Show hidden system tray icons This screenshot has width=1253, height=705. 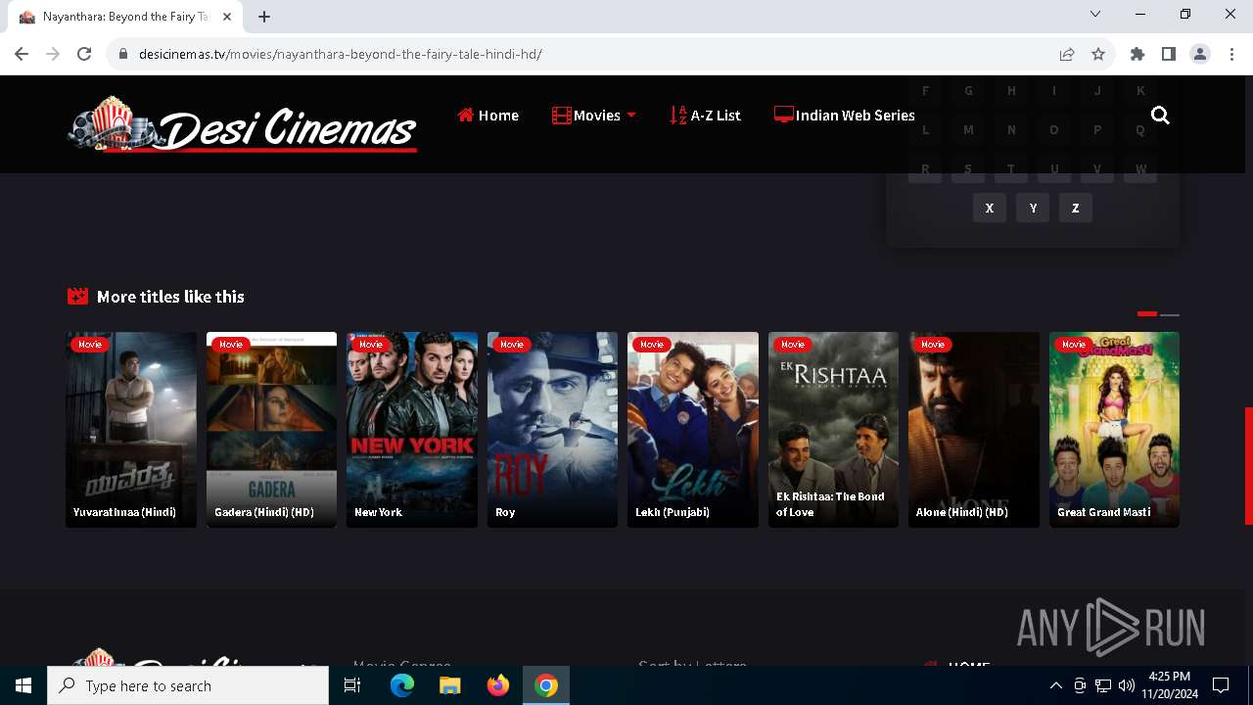click(1055, 685)
